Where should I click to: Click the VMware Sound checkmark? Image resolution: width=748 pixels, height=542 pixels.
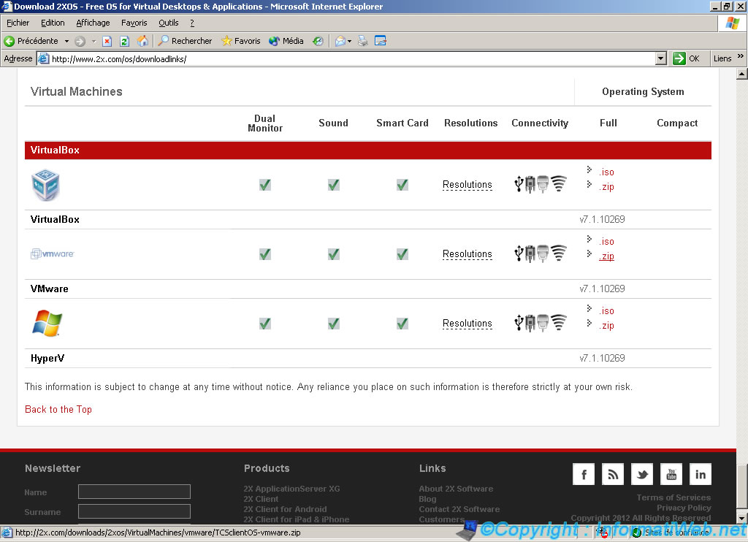334,254
